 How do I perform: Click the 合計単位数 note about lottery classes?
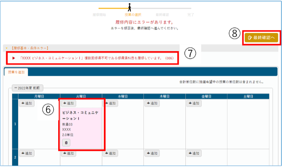[222, 82]
